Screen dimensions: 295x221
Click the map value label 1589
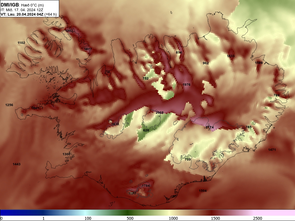[x=259, y=63]
